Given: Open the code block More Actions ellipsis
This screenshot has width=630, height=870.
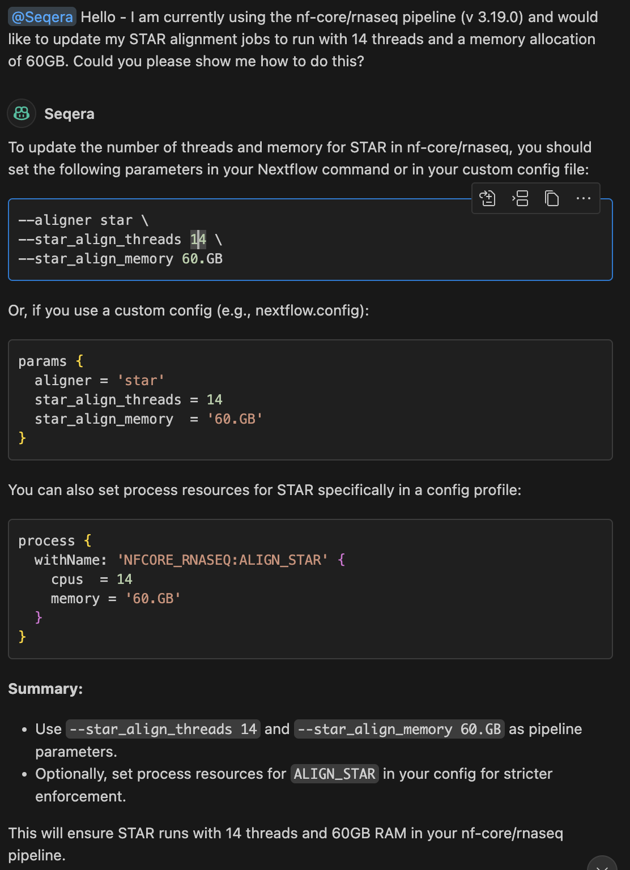Looking at the screenshot, I should point(583,198).
